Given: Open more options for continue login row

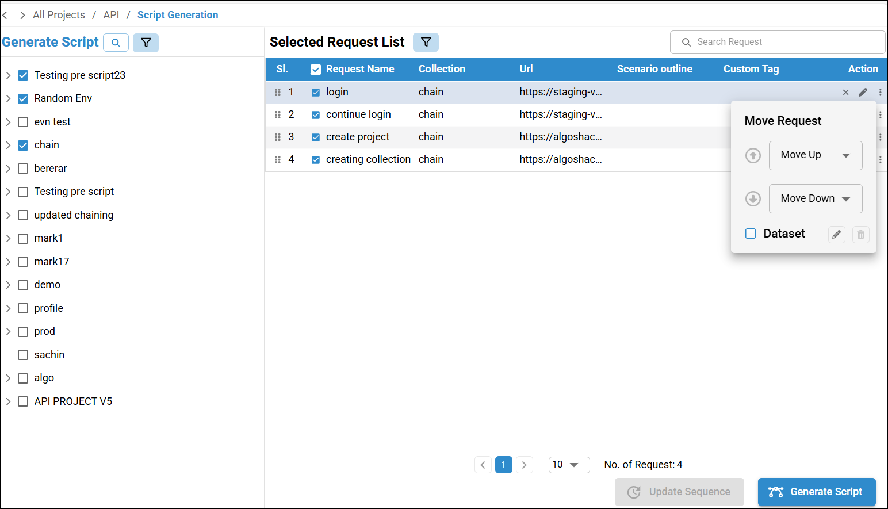Looking at the screenshot, I should coord(880,114).
